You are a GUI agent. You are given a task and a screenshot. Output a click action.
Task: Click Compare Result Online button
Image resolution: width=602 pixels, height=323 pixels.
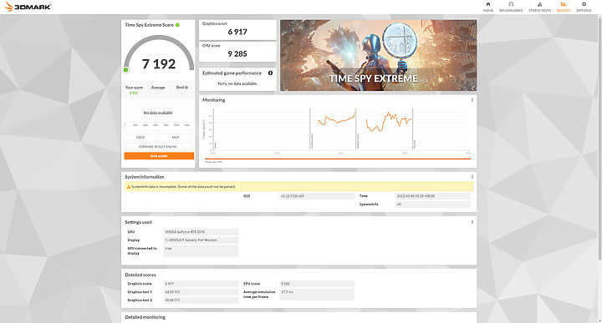[158, 146]
